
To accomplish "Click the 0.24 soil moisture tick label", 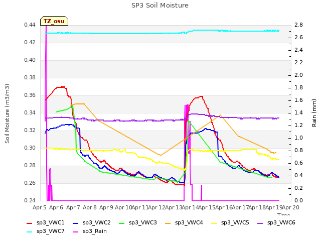I will pos(30,200).
